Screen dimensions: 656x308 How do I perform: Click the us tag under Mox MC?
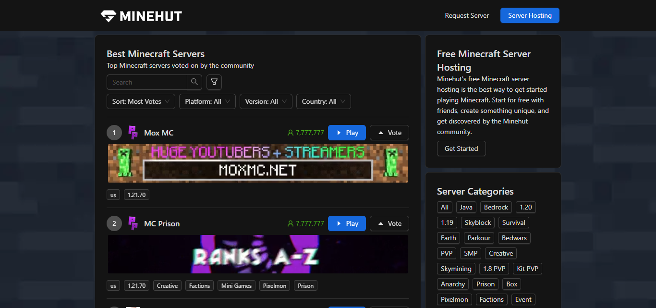coord(113,195)
